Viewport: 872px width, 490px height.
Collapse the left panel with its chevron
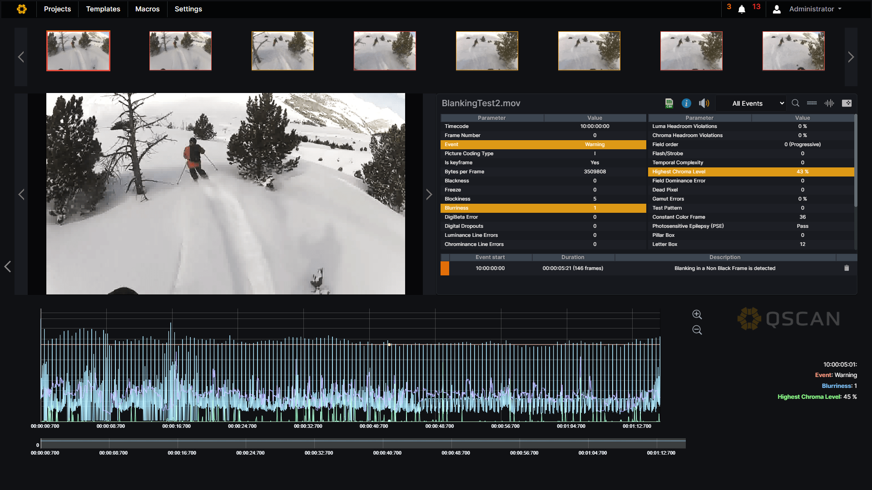tap(7, 267)
